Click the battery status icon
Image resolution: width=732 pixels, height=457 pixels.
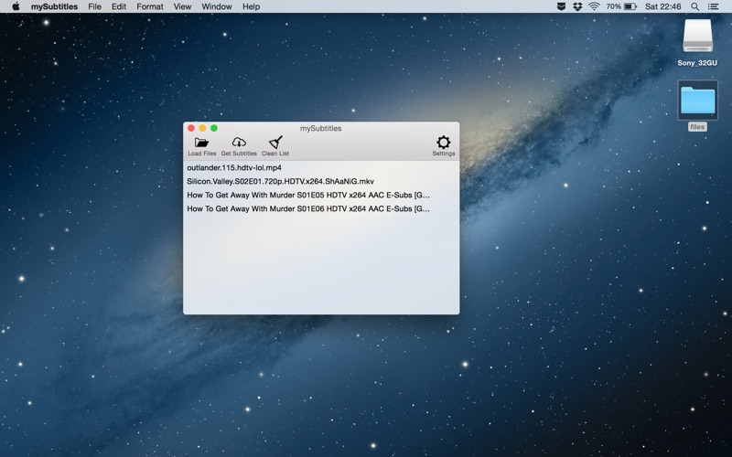(x=630, y=6)
